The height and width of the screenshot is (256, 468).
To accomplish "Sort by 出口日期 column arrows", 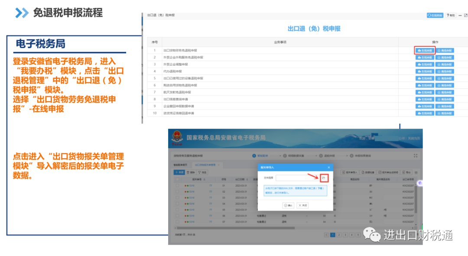I will [247, 179].
